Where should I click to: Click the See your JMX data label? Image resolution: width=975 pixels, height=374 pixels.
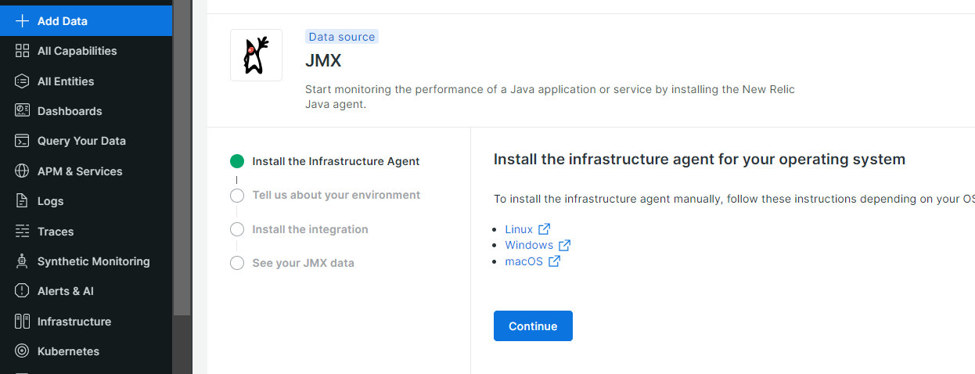[303, 263]
